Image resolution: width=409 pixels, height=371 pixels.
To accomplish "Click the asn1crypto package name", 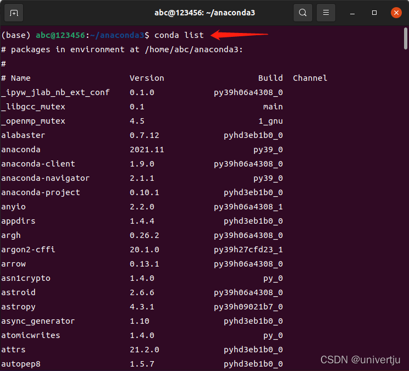I will [26, 279].
